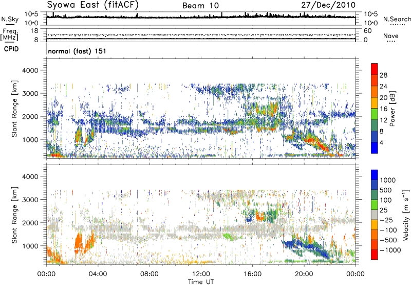Click the '20:00' time tick label
411x285 pixels.
pyautogui.click(x=304, y=274)
